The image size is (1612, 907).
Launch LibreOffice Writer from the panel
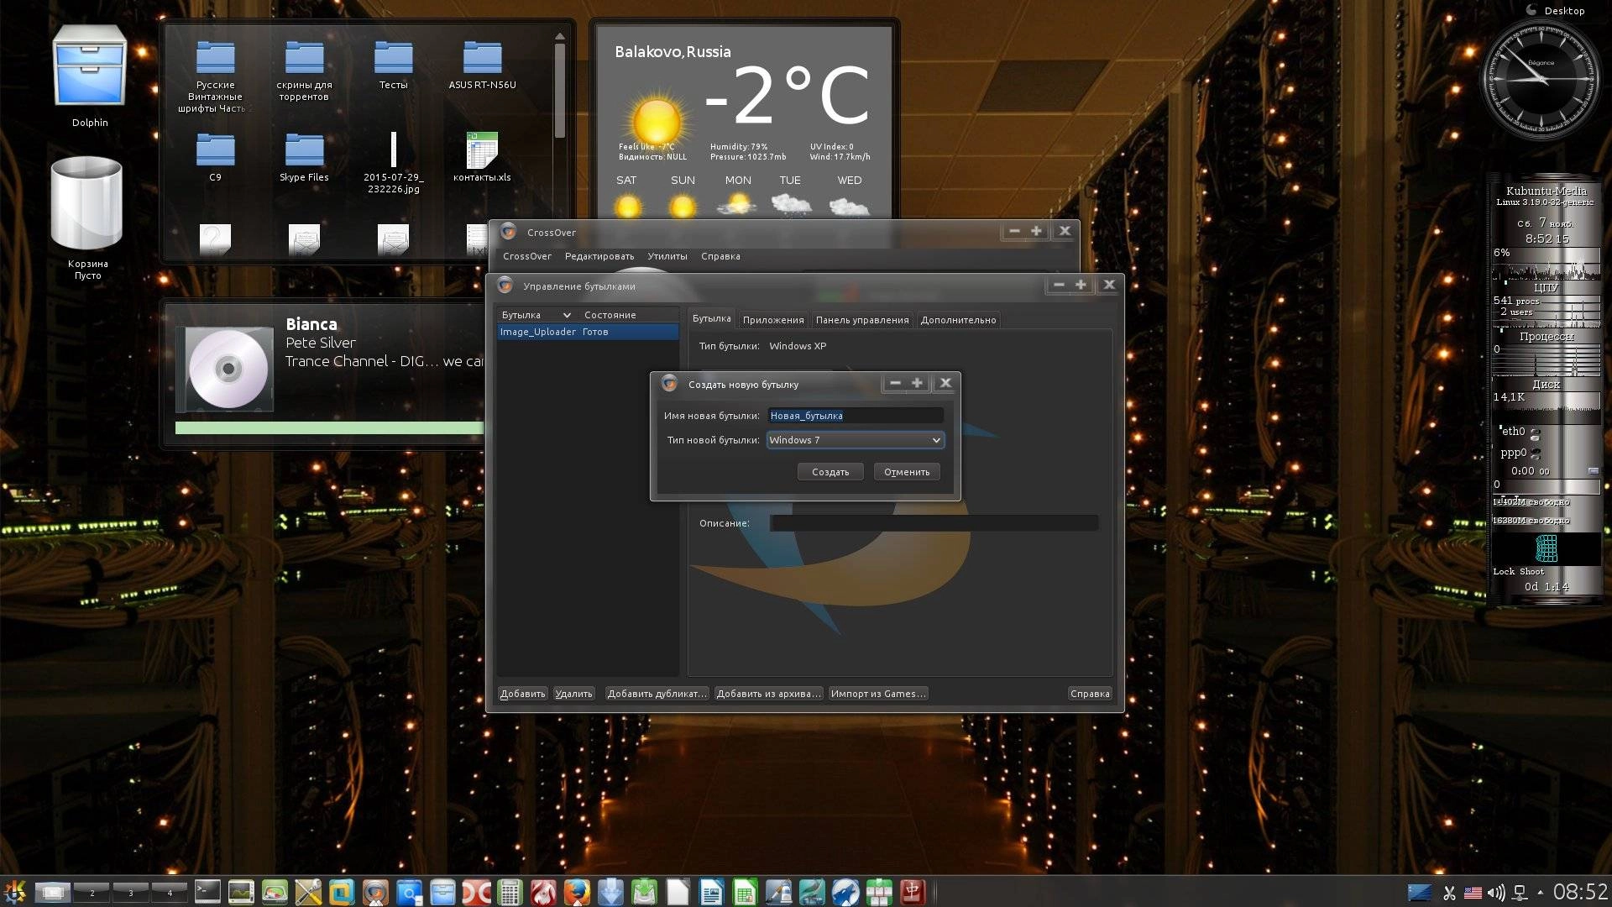711,892
